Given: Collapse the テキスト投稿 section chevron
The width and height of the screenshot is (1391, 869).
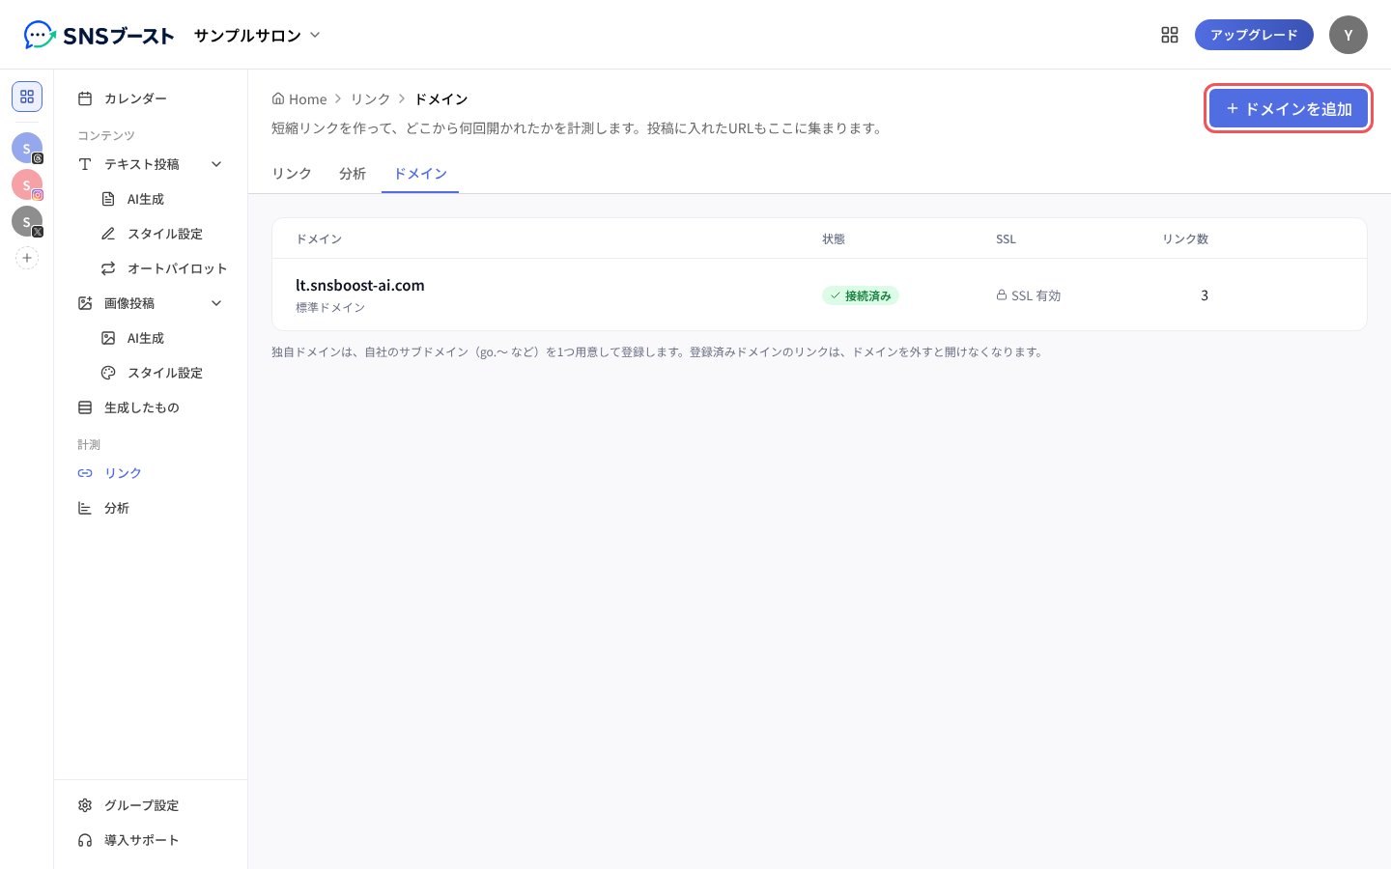Looking at the screenshot, I should tap(216, 164).
